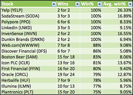Select LinkedIn's 9.15% average win cell
Viewport: 133px width, 95px height.
(117, 28)
